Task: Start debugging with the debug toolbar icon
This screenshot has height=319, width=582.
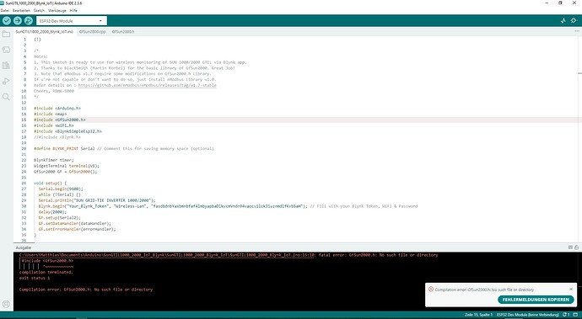Action: click(28, 21)
